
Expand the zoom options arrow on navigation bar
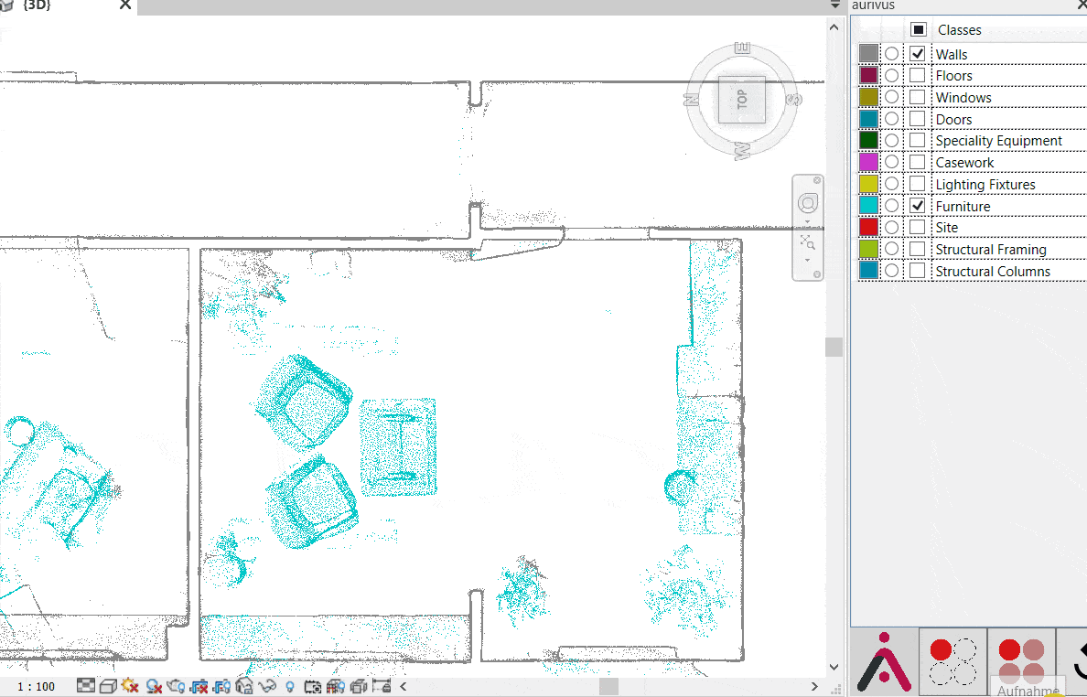coord(808,260)
